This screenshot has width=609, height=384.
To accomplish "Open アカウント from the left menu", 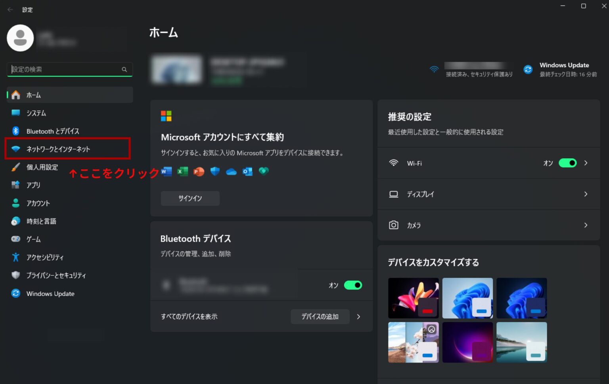I will [38, 203].
